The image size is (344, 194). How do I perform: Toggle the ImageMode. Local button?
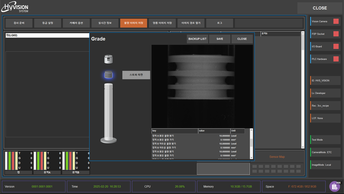tap(325, 165)
